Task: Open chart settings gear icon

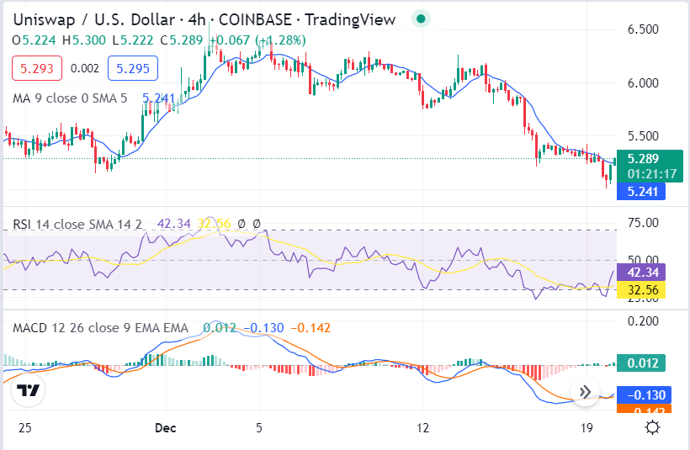Action: coord(652,427)
